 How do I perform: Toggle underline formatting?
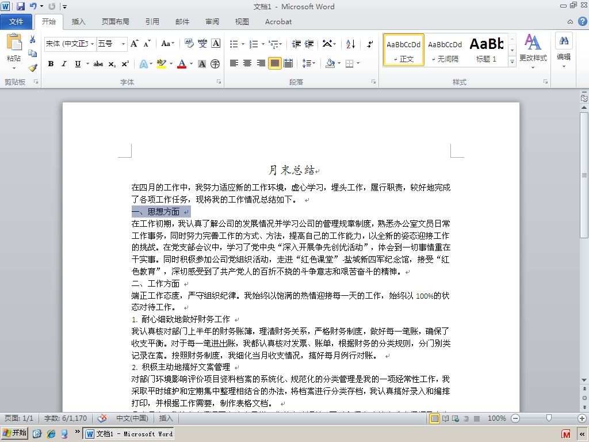coord(78,64)
